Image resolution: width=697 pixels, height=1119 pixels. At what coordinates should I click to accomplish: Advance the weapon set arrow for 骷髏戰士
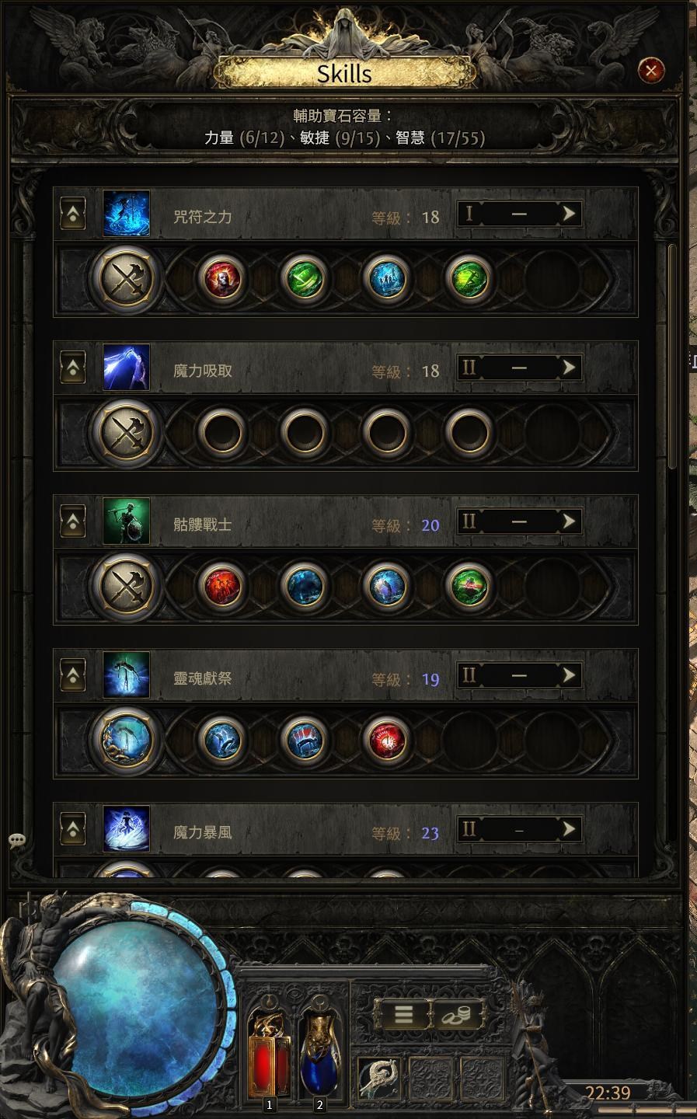[569, 521]
